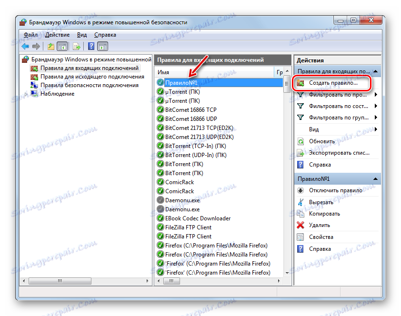Open Фильтровать по сост... submenu arrow
The height and width of the screenshot is (316, 401).
point(376,106)
